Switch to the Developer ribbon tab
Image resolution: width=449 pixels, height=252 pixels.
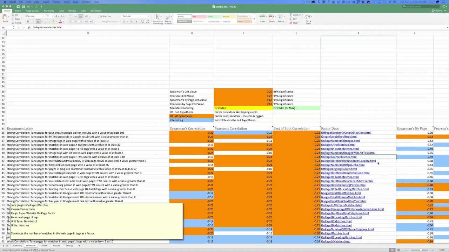96,11
